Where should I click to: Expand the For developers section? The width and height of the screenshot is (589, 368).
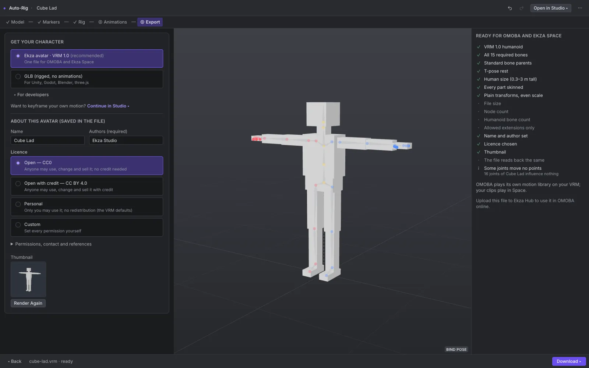click(31, 95)
